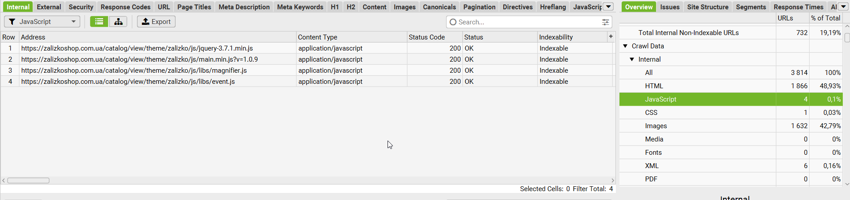
Task: Open the Response Codes tab
Action: pos(125,7)
